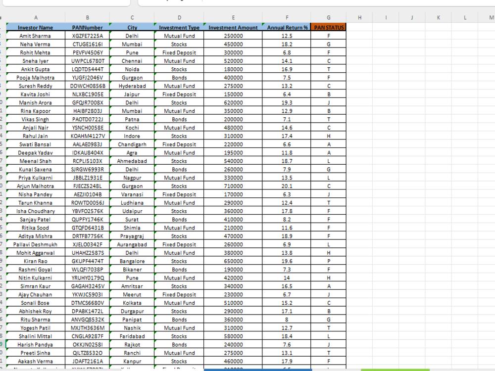Select column A header

point(36,18)
